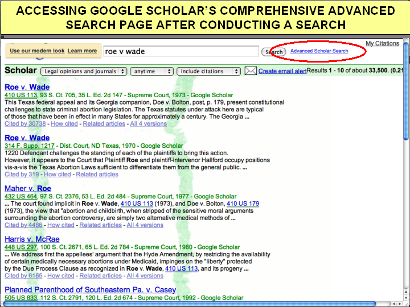Screen dimensions: 410x307
Task: Open My Citations link
Action: (382, 43)
